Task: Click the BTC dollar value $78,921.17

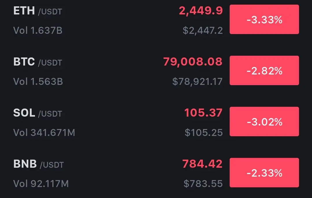Action: tap(197, 81)
